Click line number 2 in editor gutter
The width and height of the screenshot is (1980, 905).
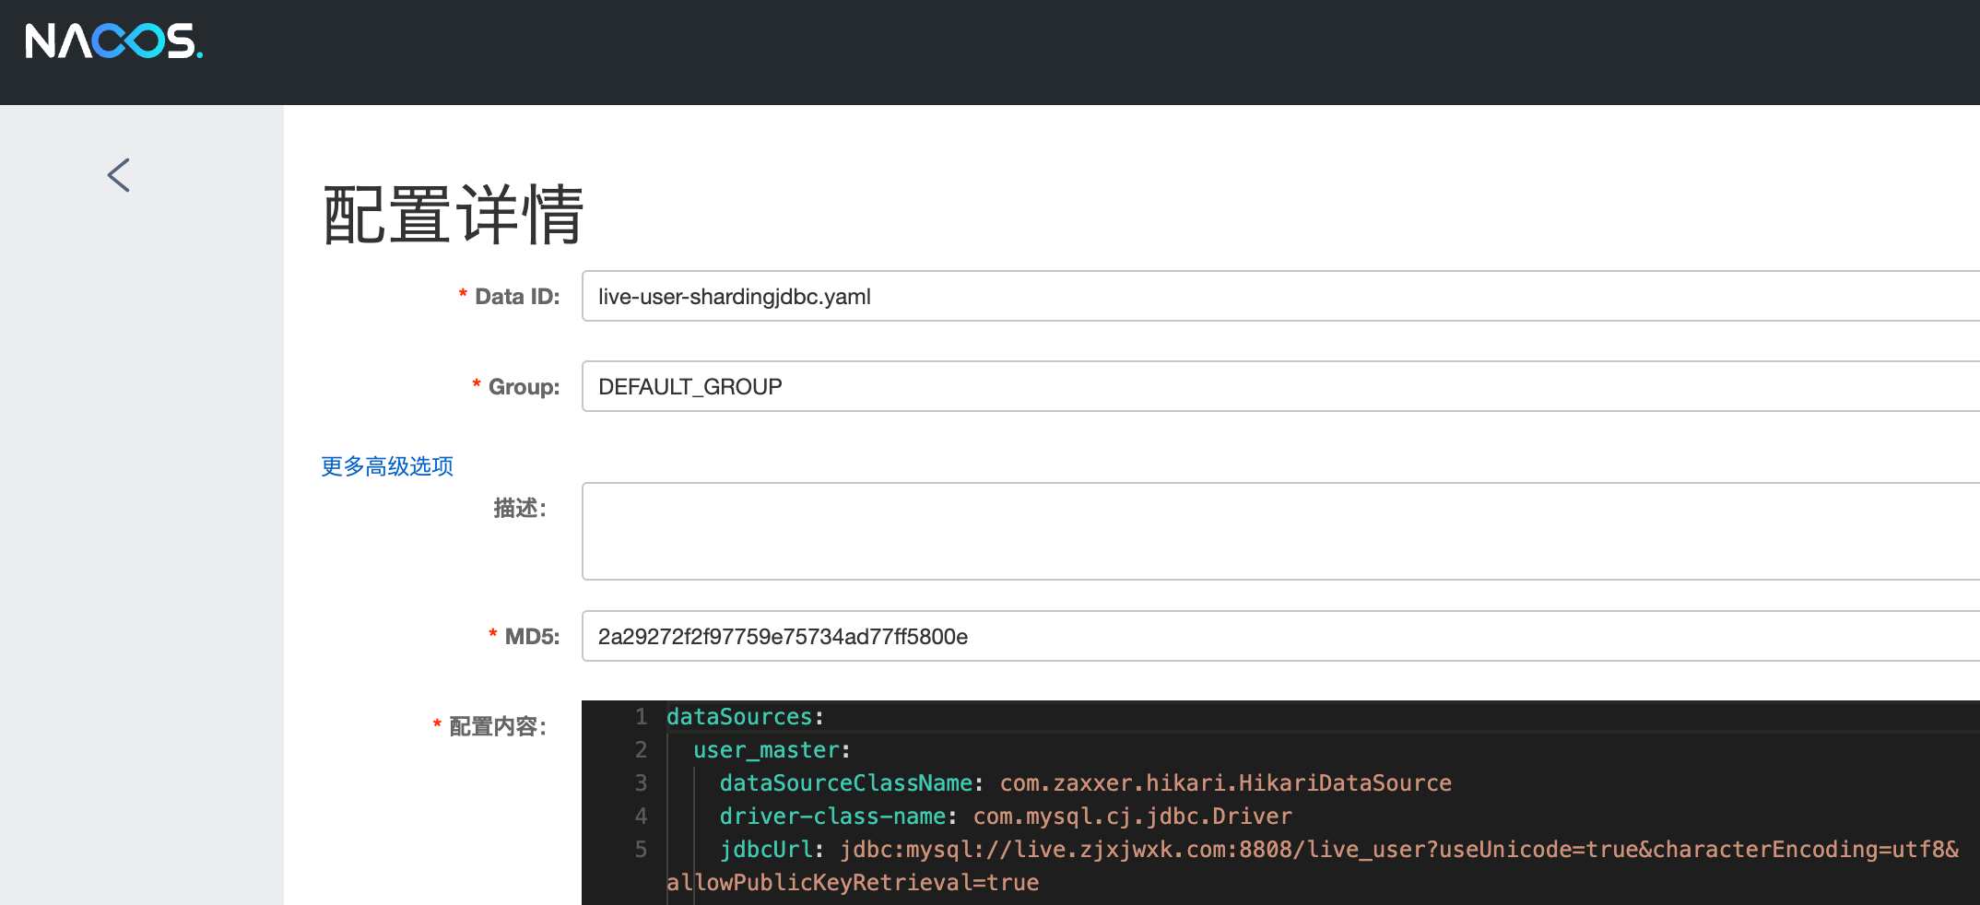[x=641, y=750]
